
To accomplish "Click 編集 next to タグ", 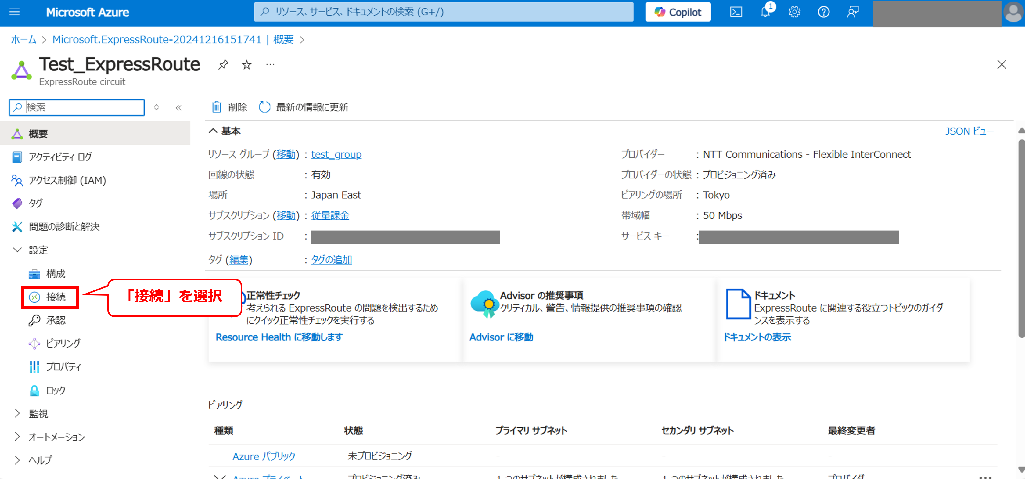I will coord(239,259).
